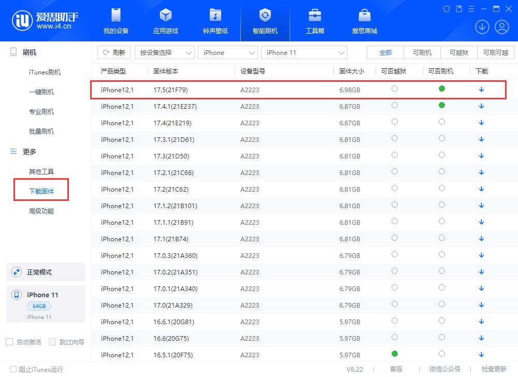This screenshot has width=518, height=377.
Task: Select the 一键刷机 sidebar entry
Action: click(41, 92)
